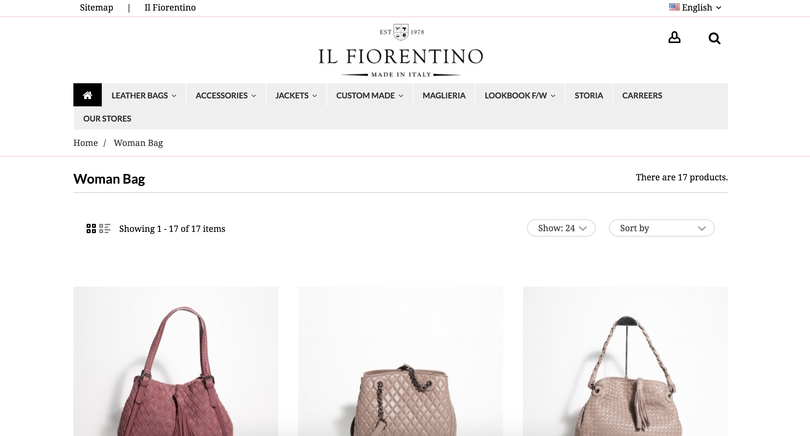Open the user account icon

click(674, 38)
